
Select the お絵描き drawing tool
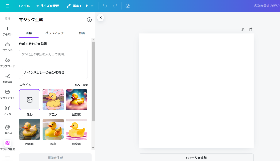click(x=7, y=78)
